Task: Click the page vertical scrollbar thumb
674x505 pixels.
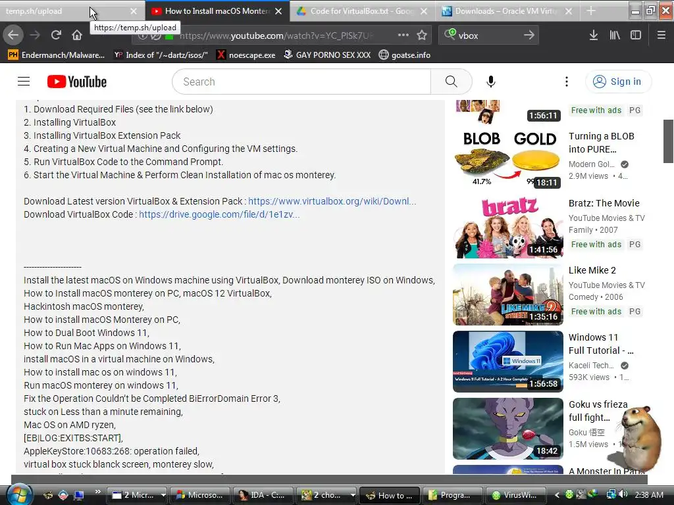Action: [668, 141]
